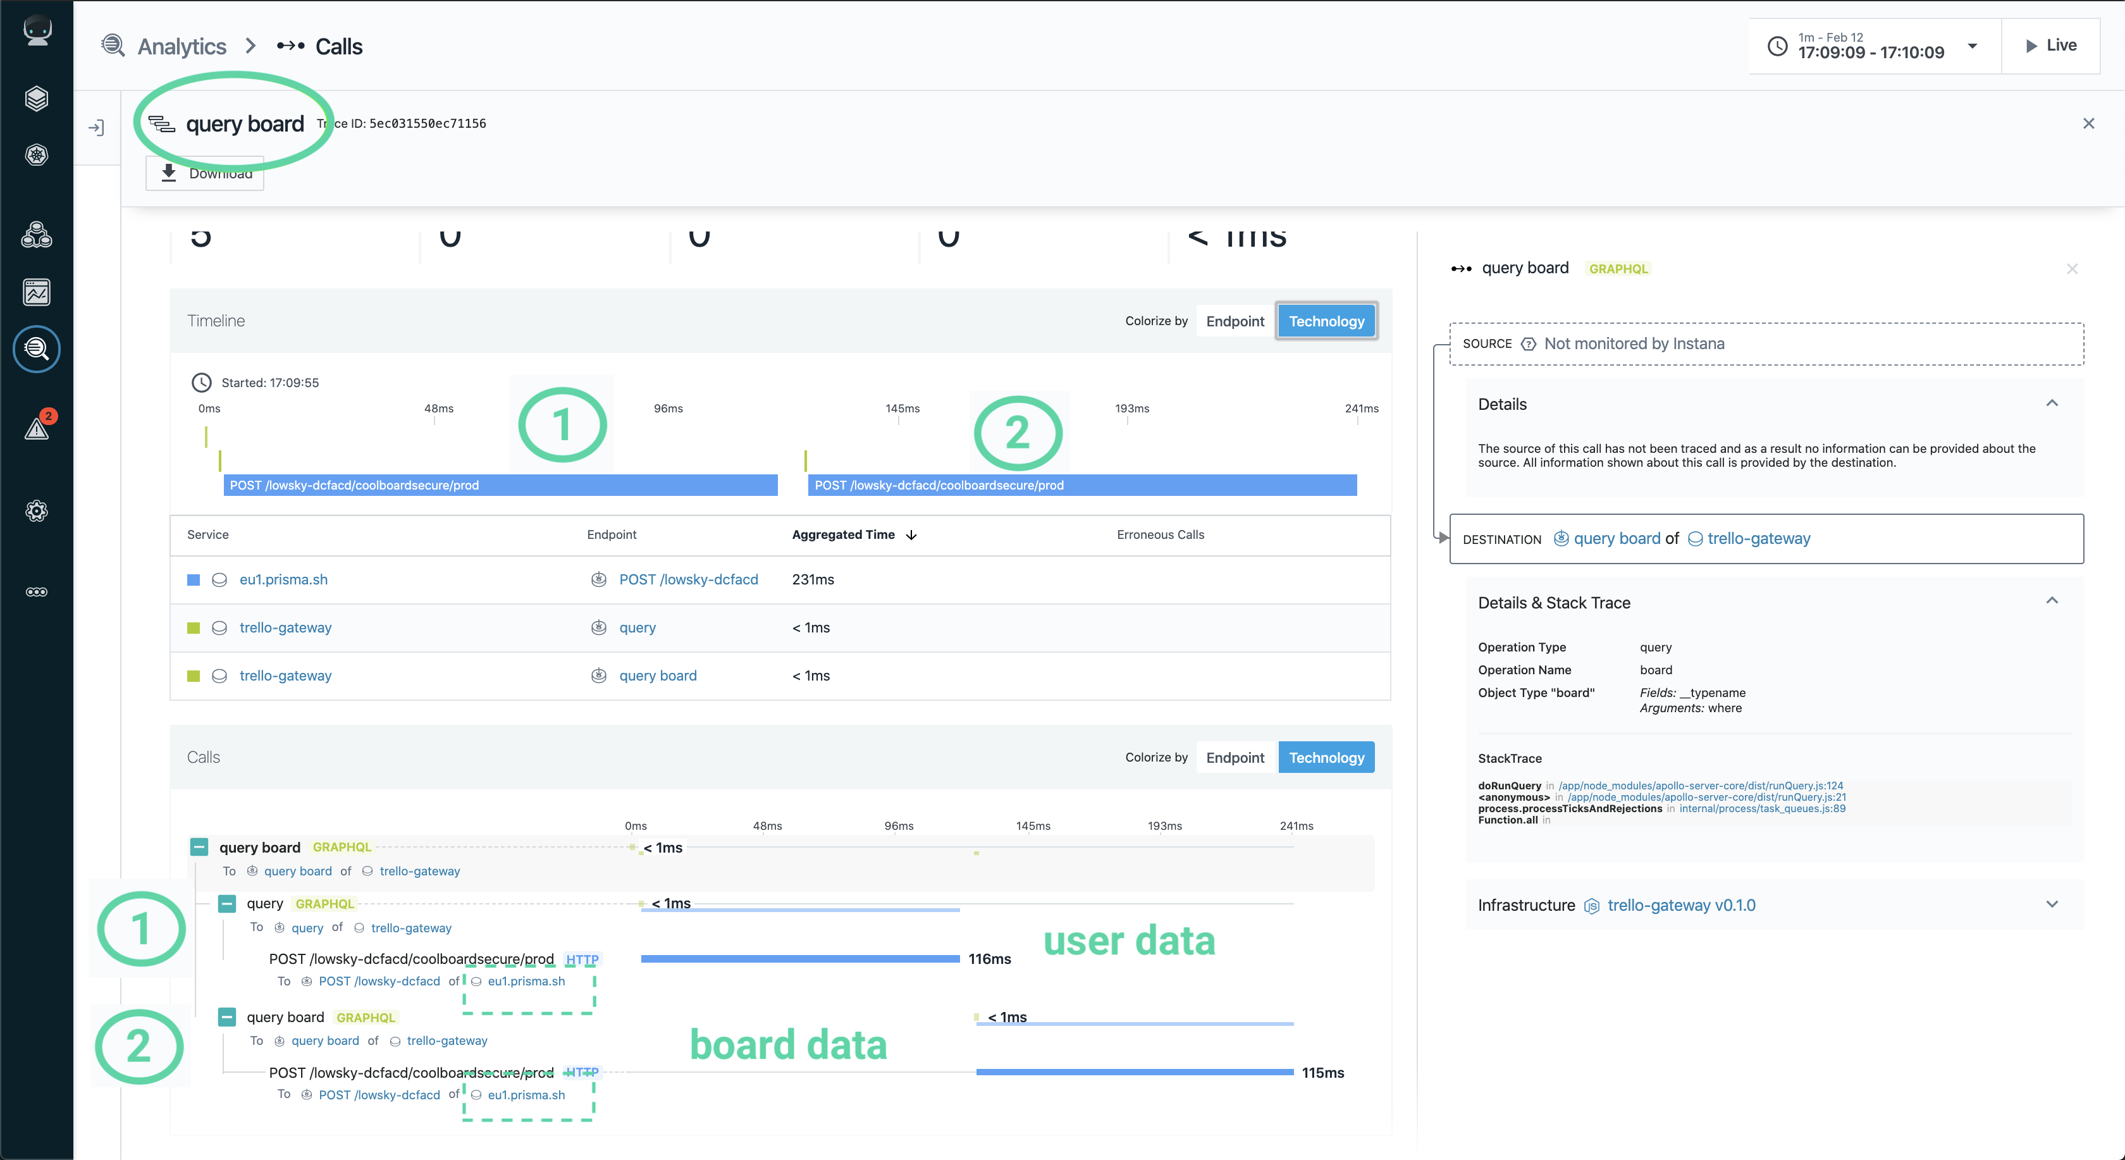
Task: Open the Events warning icon in sidebar
Action: (x=36, y=428)
